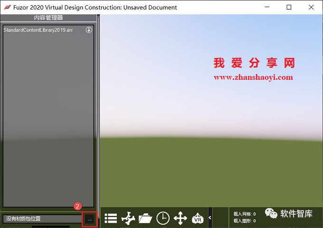This screenshot has height=228, width=323.
Task: Select the drone navigation tool icon
Action: click(128, 218)
